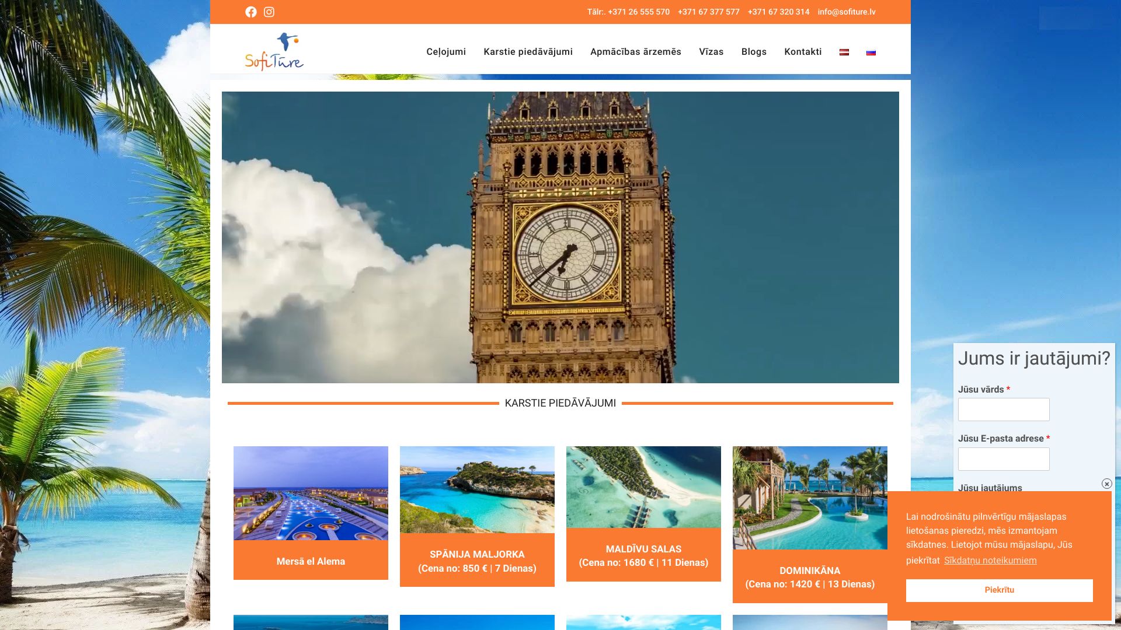
Task: Open the Facebook page icon
Action: pyautogui.click(x=251, y=12)
